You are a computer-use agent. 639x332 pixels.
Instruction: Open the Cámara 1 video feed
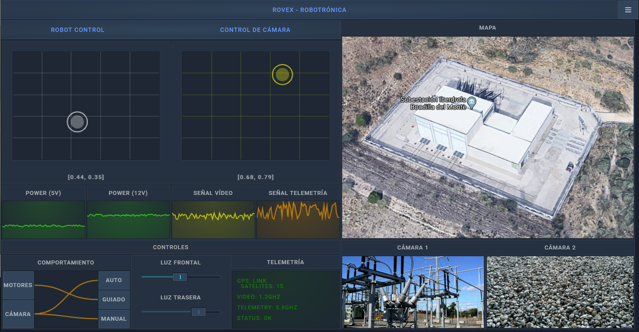[x=413, y=292]
